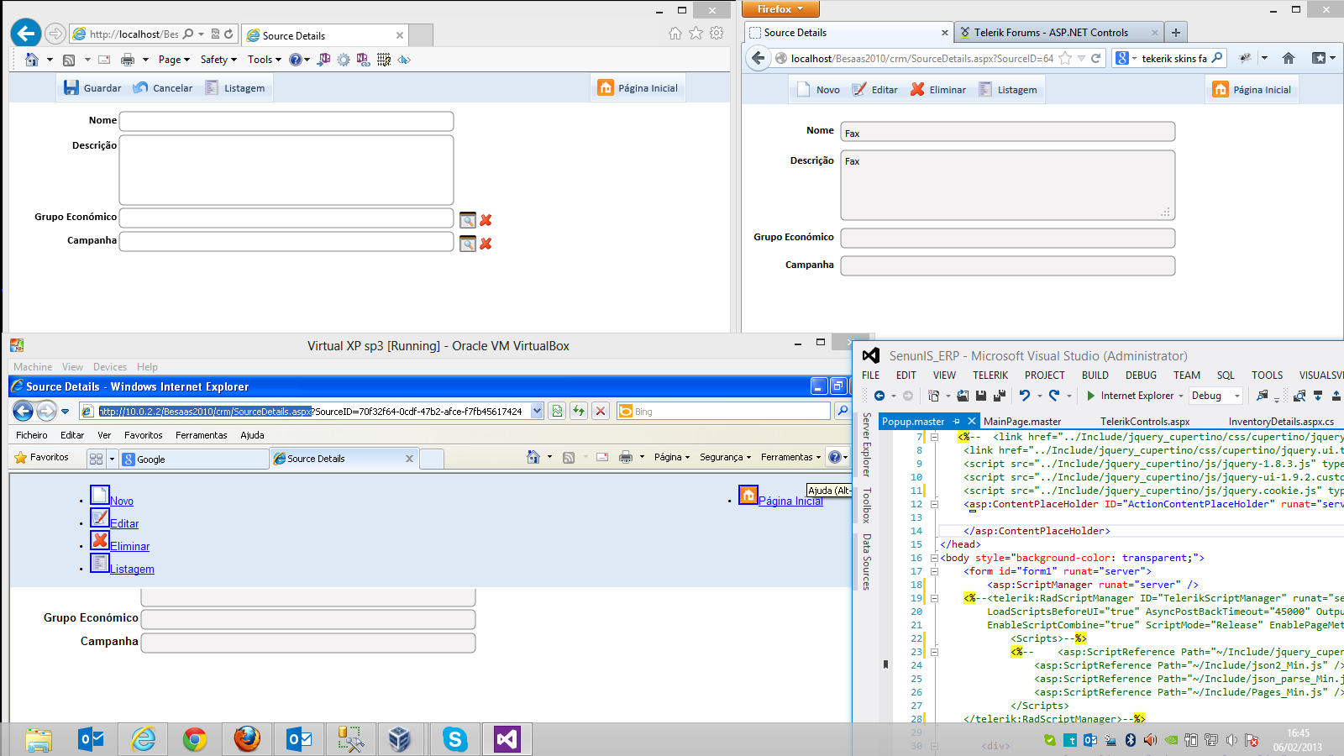Click the Listagem link in XP browser
Screen dimensions: 1344x756
[x=132, y=570]
